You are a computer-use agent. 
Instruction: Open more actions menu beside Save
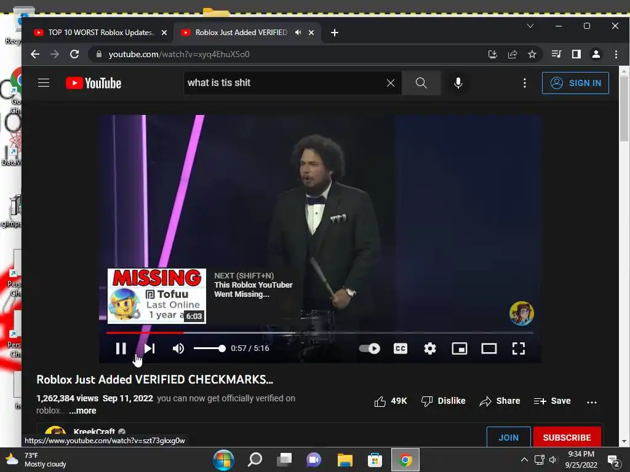(x=591, y=402)
